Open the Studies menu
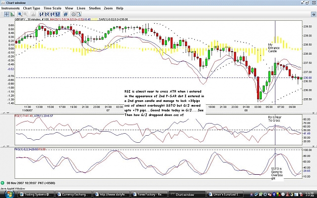This screenshot has height=198, width=317. [95, 8]
